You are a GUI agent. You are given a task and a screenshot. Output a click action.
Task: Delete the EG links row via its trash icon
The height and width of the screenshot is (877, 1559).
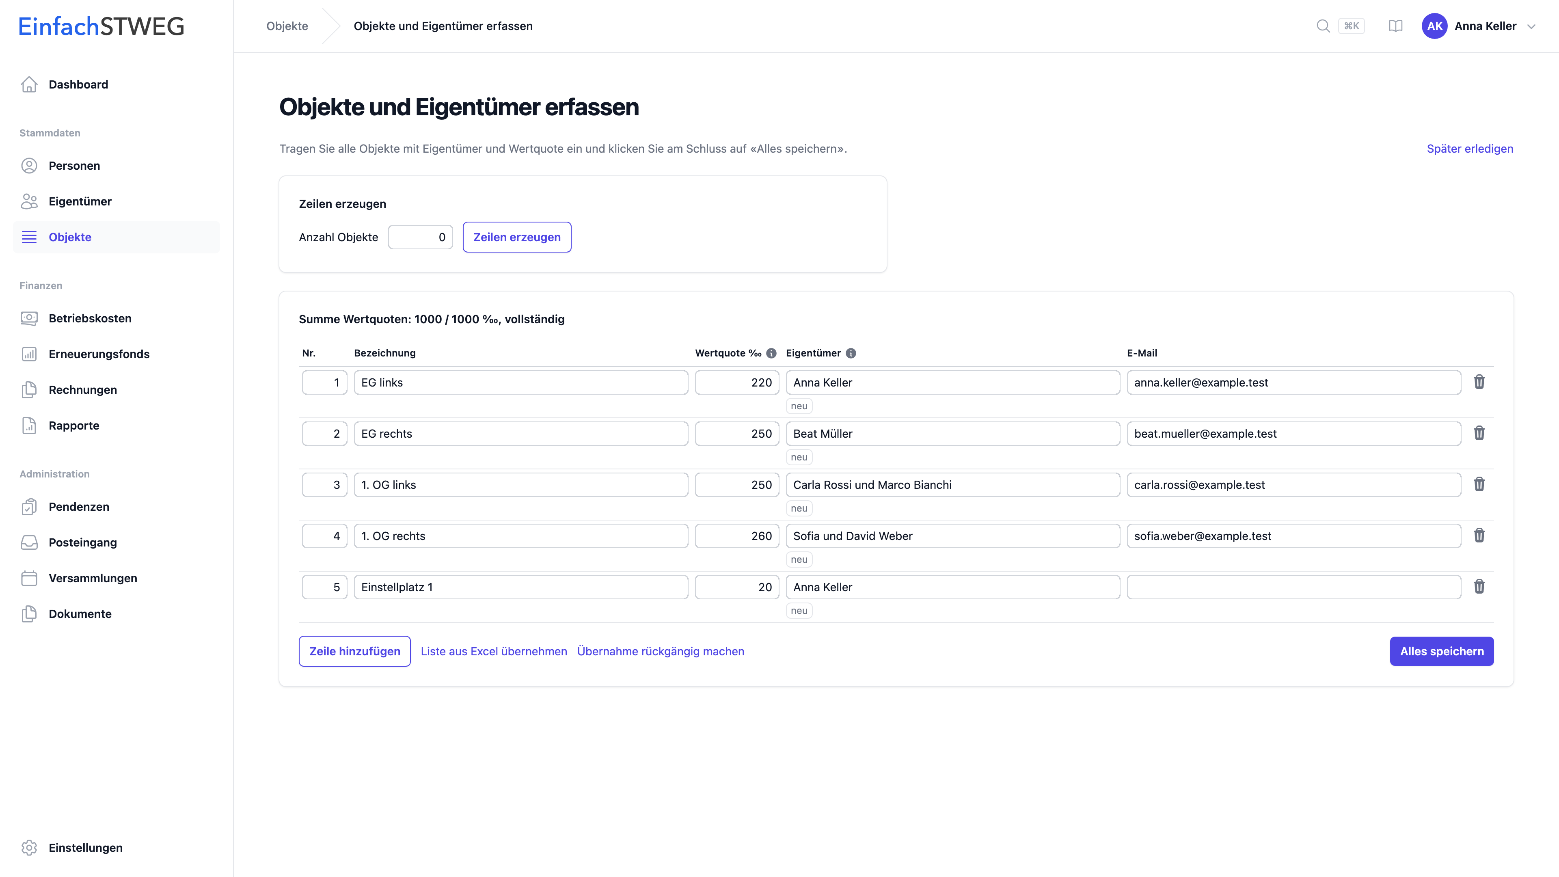(1479, 382)
